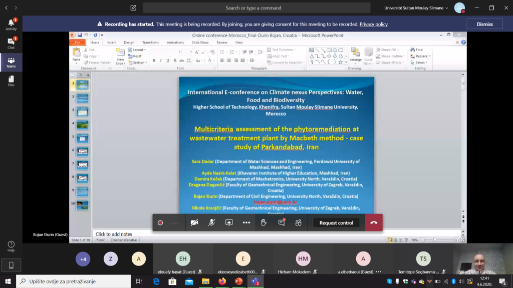Open the Windows Start menu
Image resolution: width=513 pixels, height=288 pixels.
(x=8, y=281)
